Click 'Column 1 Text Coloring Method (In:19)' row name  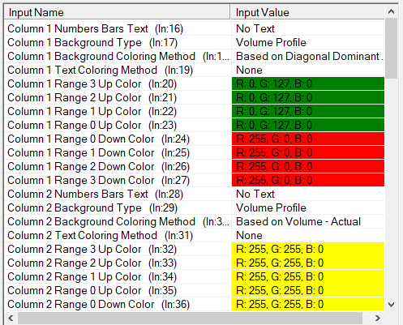point(100,70)
